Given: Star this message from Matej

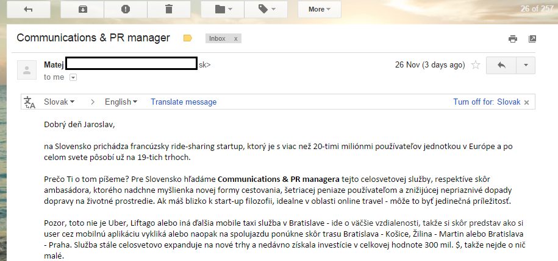Looking at the screenshot, I should click(x=476, y=65).
